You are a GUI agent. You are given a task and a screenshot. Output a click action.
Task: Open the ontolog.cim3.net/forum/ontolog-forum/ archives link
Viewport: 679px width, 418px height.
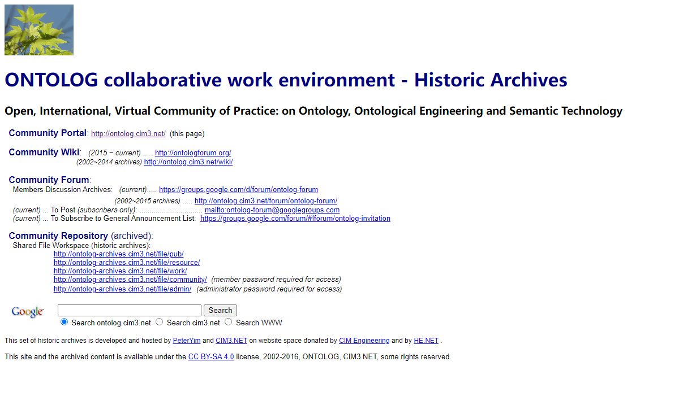[266, 201]
